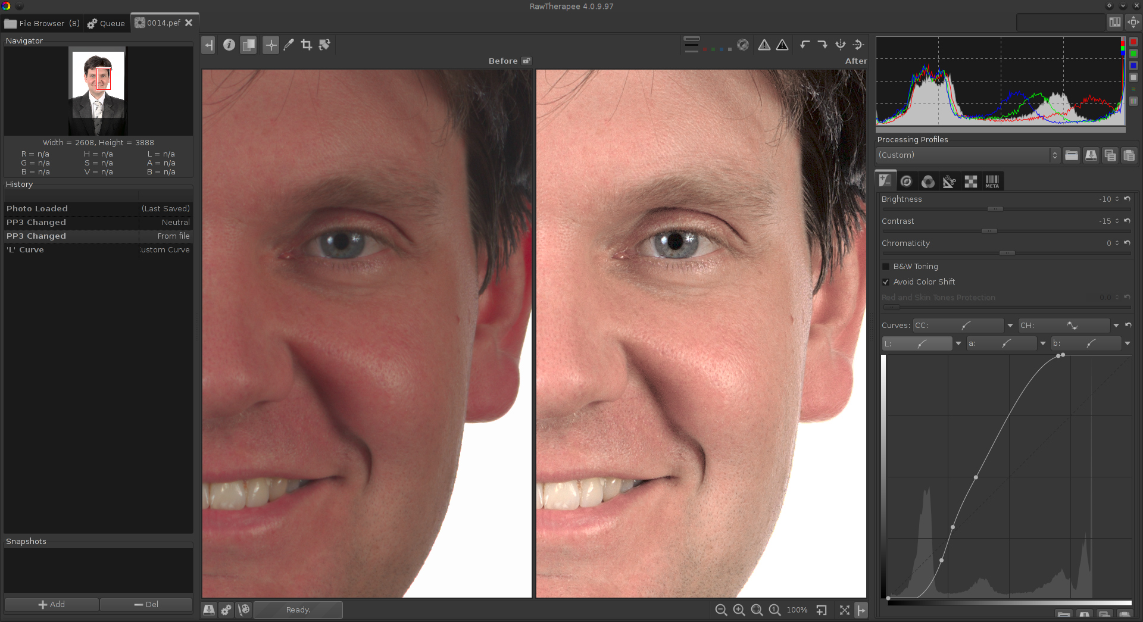Switch to the Exposure tab
This screenshot has width=1143, height=622.
[885, 180]
